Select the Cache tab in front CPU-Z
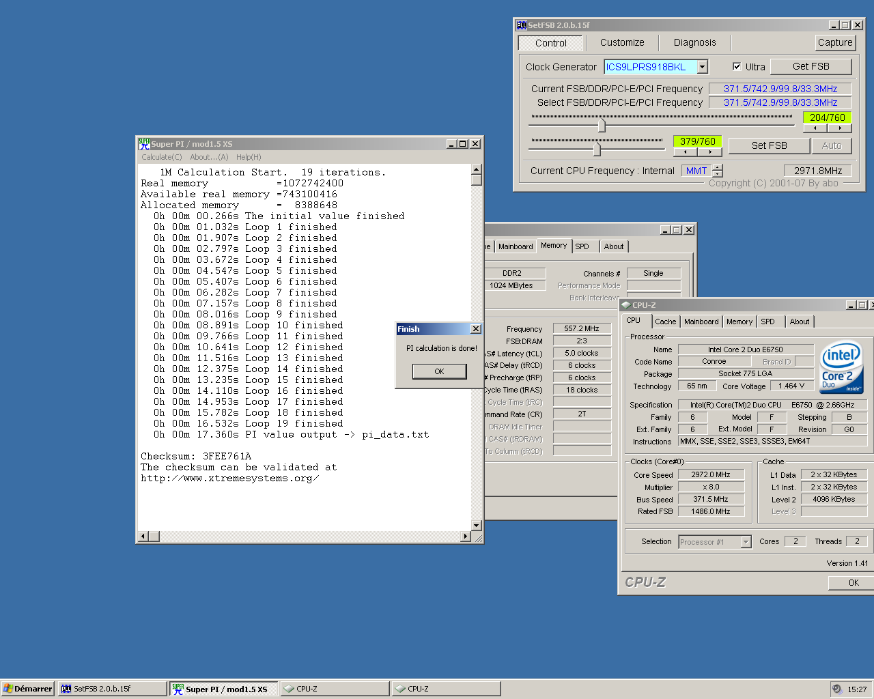Screen dimensions: 874x699 coord(666,322)
